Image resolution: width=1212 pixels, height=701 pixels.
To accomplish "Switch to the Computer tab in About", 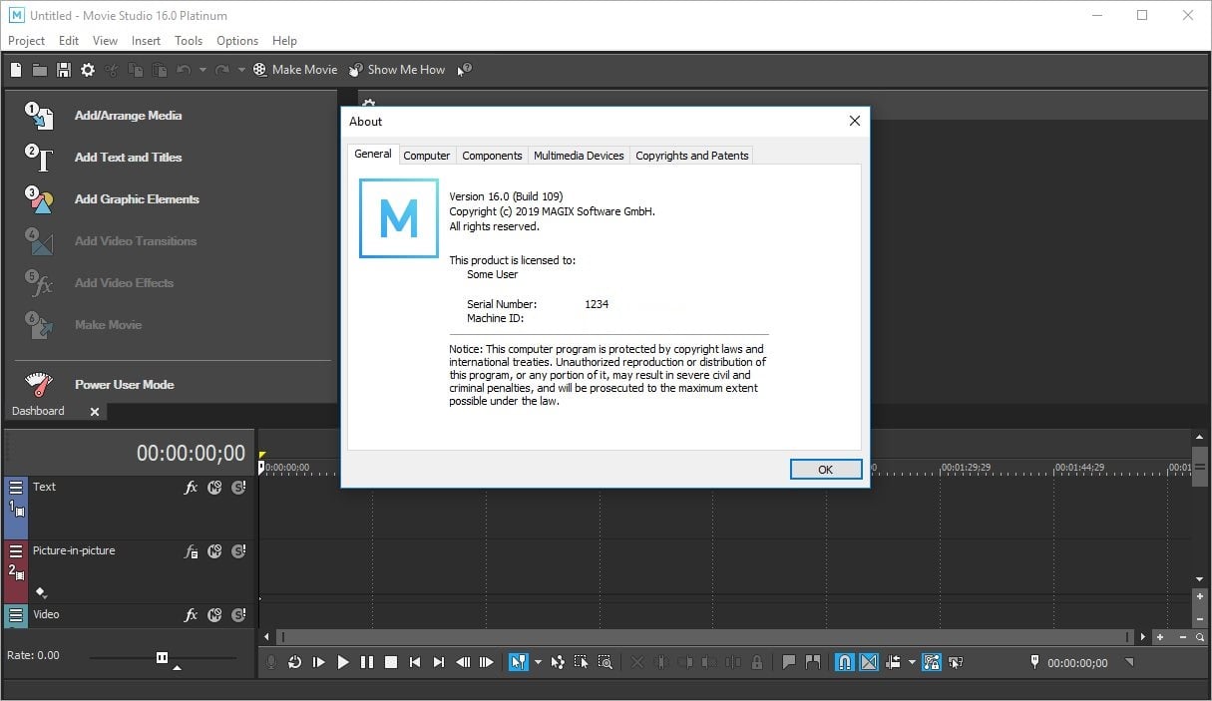I will 426,156.
